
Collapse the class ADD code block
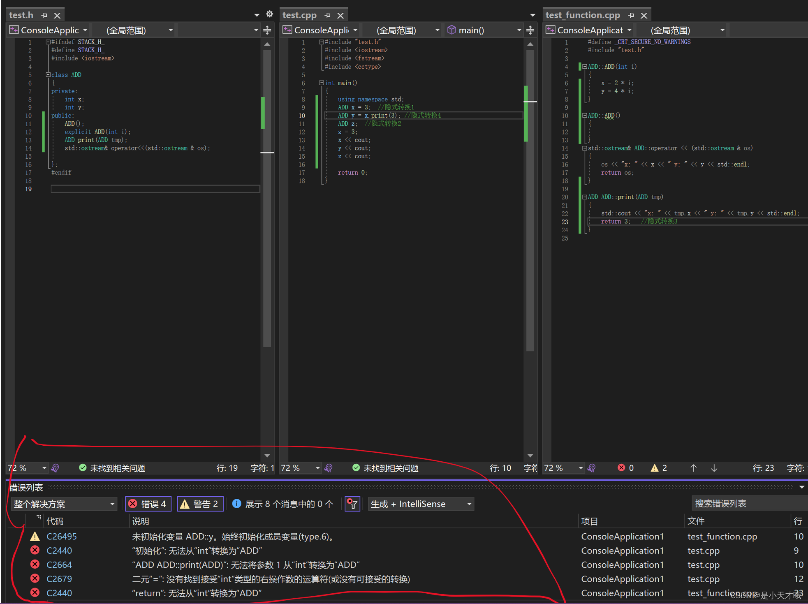pos(48,75)
